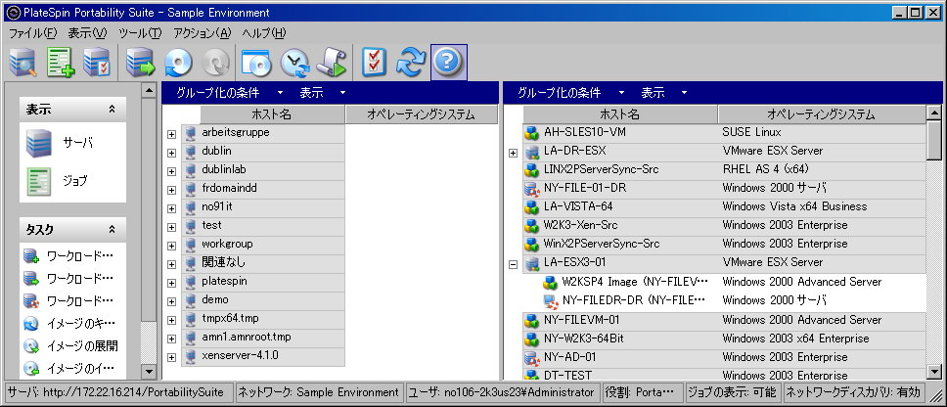
Task: Expand the xenserver-4.1.0 group
Action: point(172,357)
